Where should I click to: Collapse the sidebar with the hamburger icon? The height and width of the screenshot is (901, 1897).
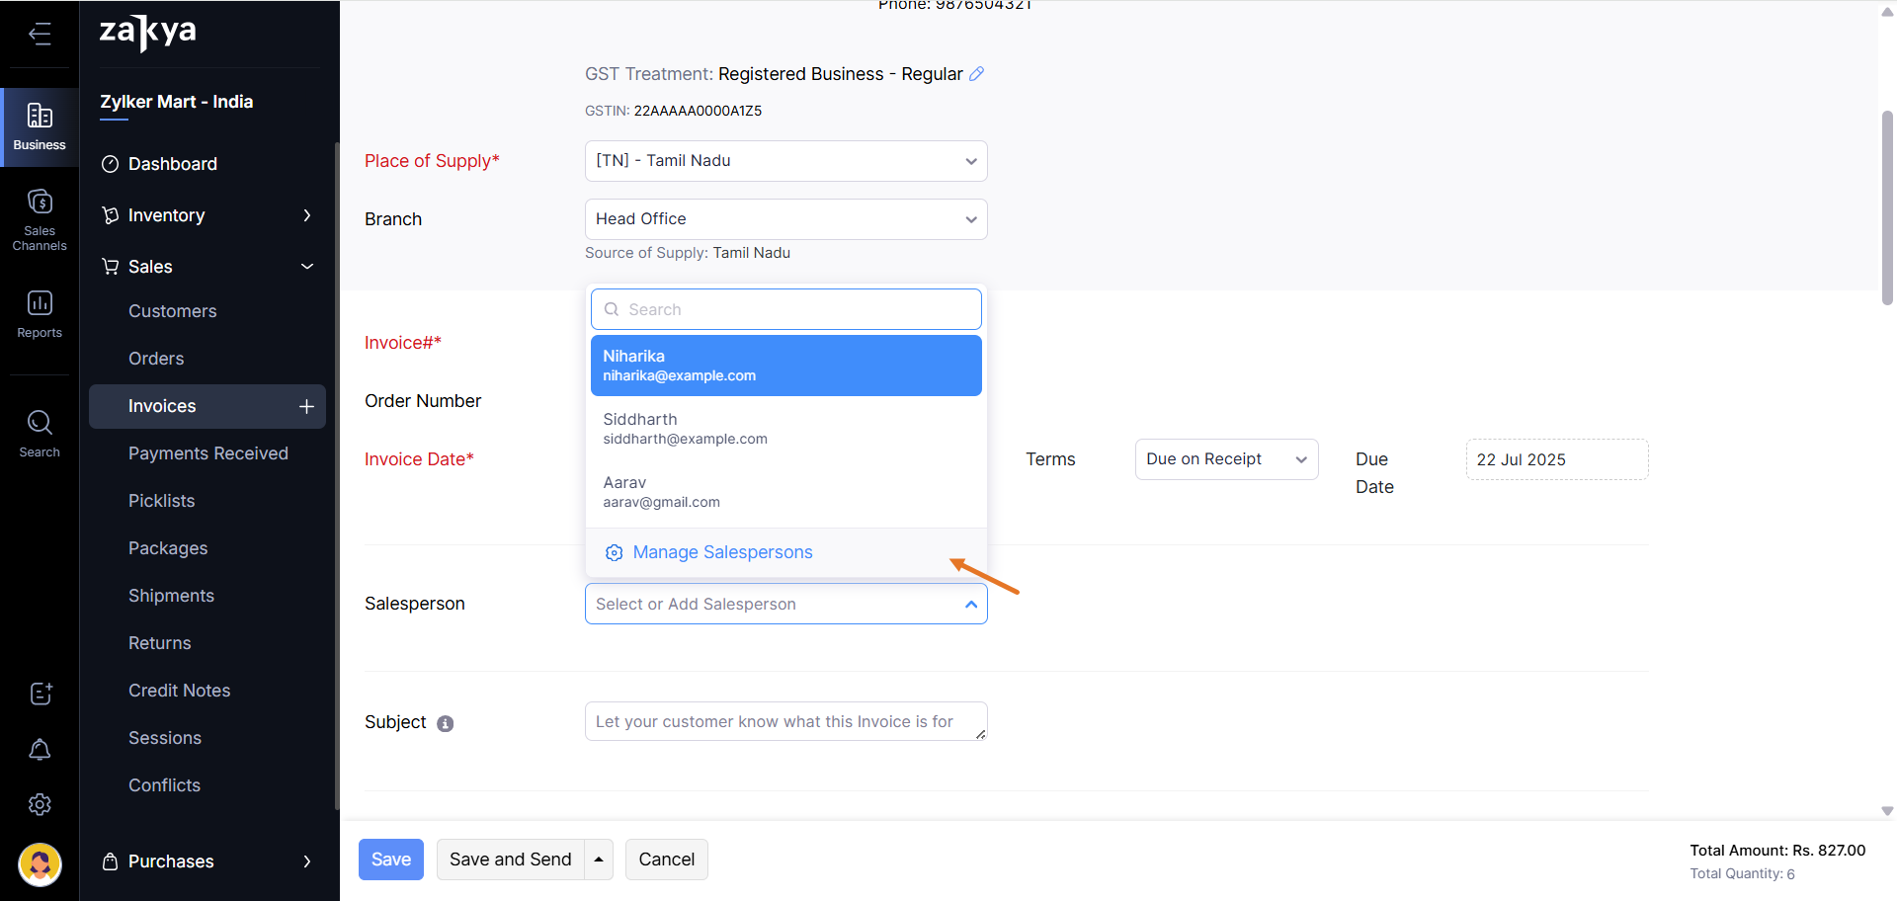40,35
